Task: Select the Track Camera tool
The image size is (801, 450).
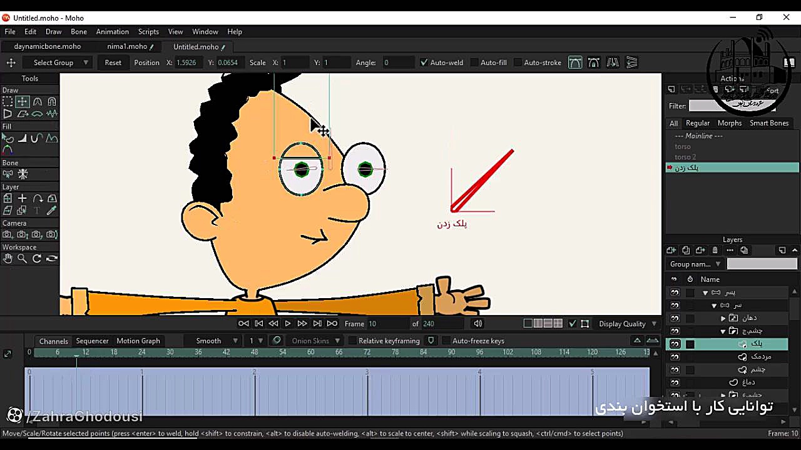Action: 8,235
